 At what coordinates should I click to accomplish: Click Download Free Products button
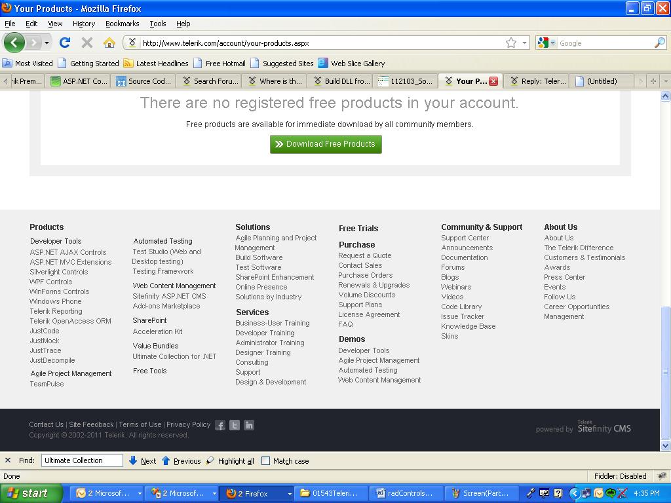click(x=326, y=144)
